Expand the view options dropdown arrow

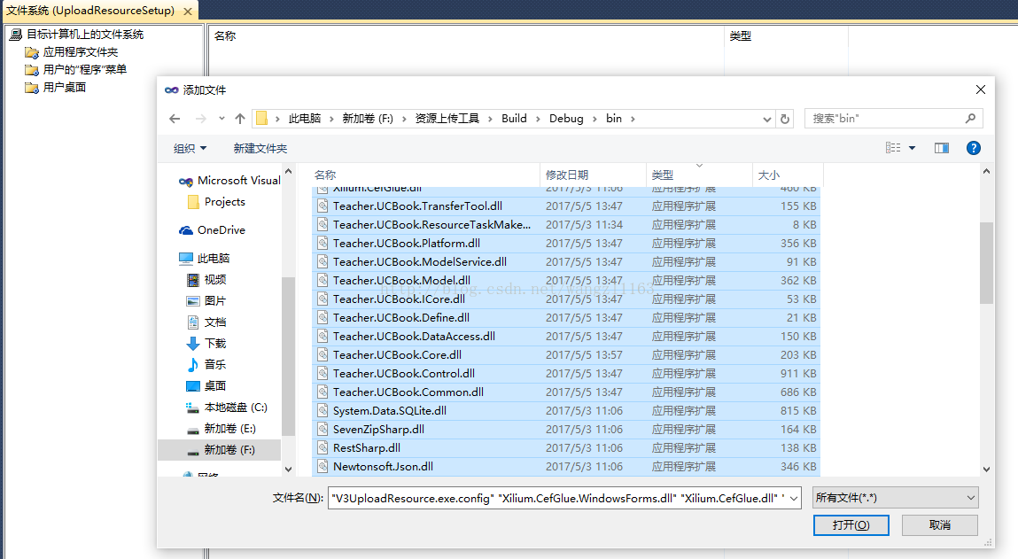(x=913, y=148)
